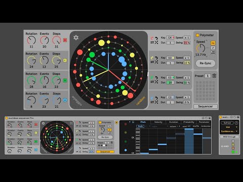Click the large Re-Sync button
Image resolution: width=243 pixels, height=182 pixels.
point(206,63)
